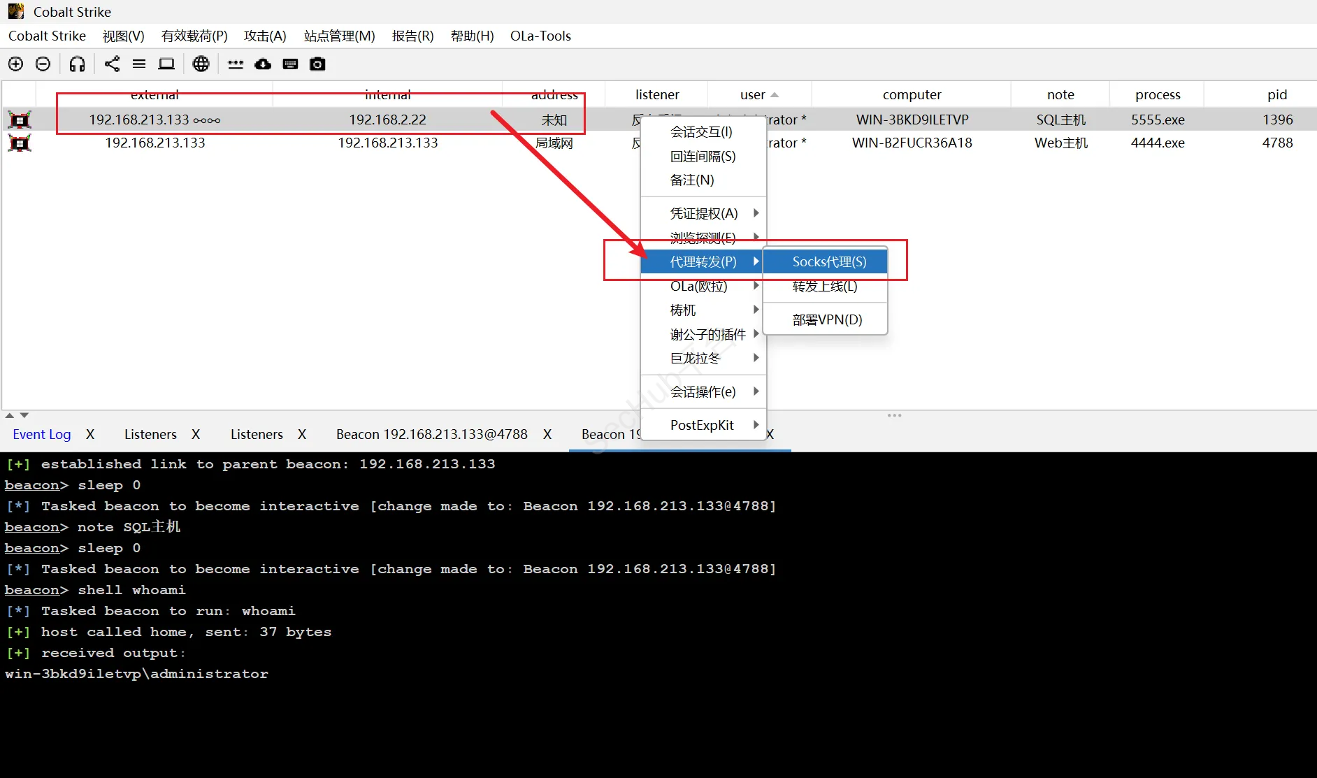The width and height of the screenshot is (1317, 778).
Task: Expand the 巨龙拉冬 submenu
Action: pos(703,358)
